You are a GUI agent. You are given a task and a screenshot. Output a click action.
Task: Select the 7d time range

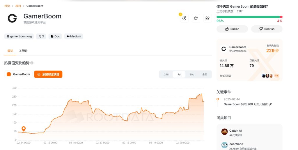tap(179, 75)
